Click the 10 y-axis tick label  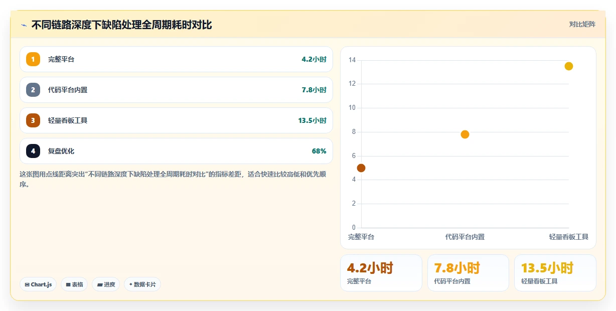point(352,108)
